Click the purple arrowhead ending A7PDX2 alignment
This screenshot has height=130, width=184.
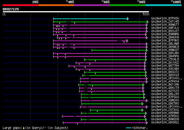[x=145, y=117]
